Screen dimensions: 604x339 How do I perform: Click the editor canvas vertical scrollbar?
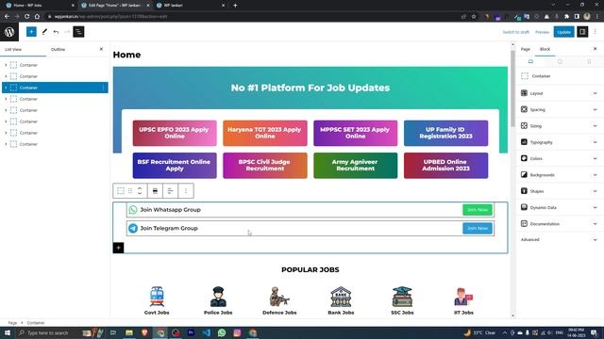(512, 89)
